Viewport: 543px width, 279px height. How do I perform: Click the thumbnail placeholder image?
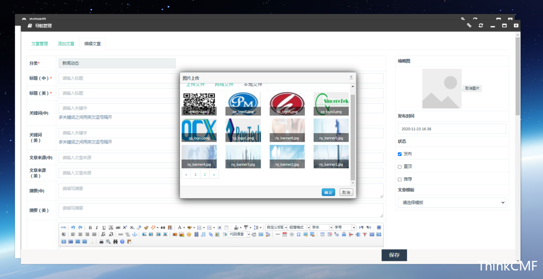[x=442, y=88]
